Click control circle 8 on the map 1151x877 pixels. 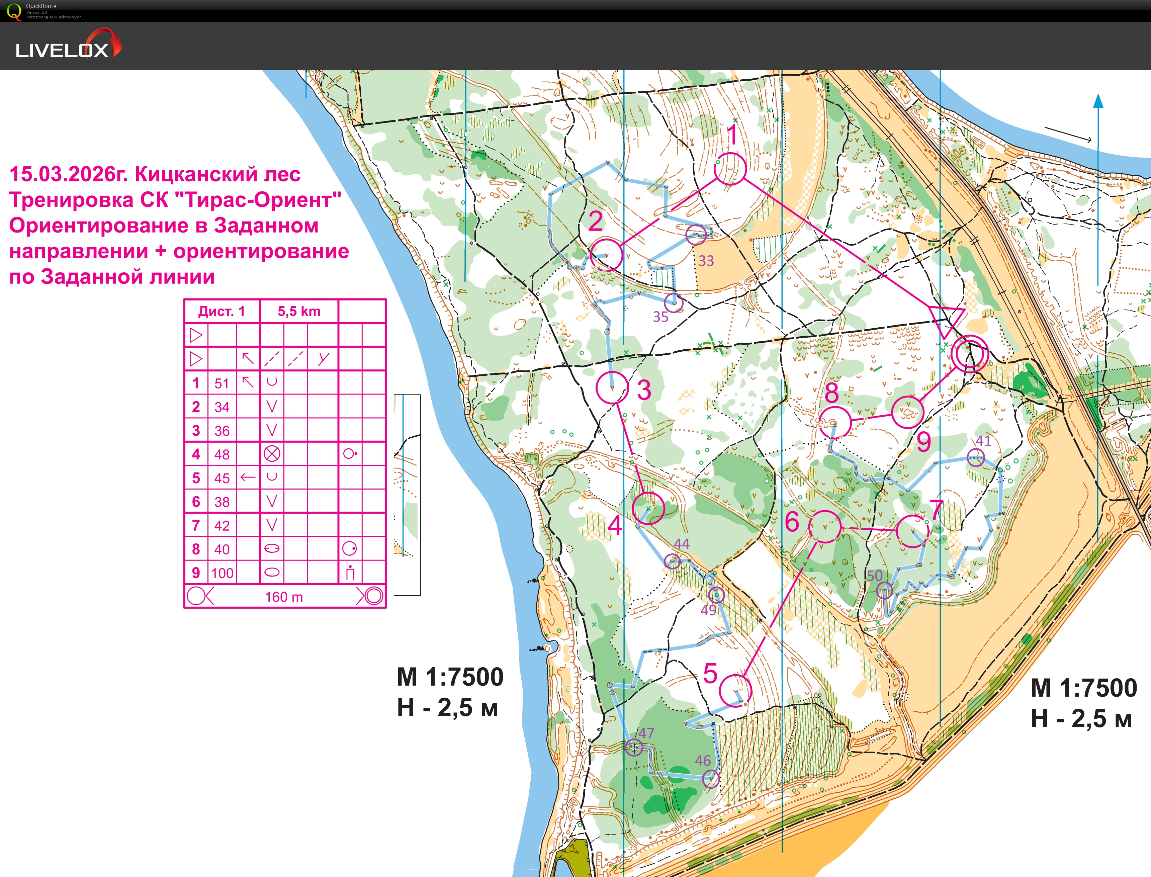(x=835, y=423)
